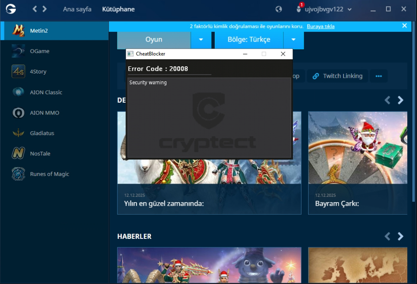Close the CheatBlocker error window
The image size is (417, 284).
tap(283, 54)
